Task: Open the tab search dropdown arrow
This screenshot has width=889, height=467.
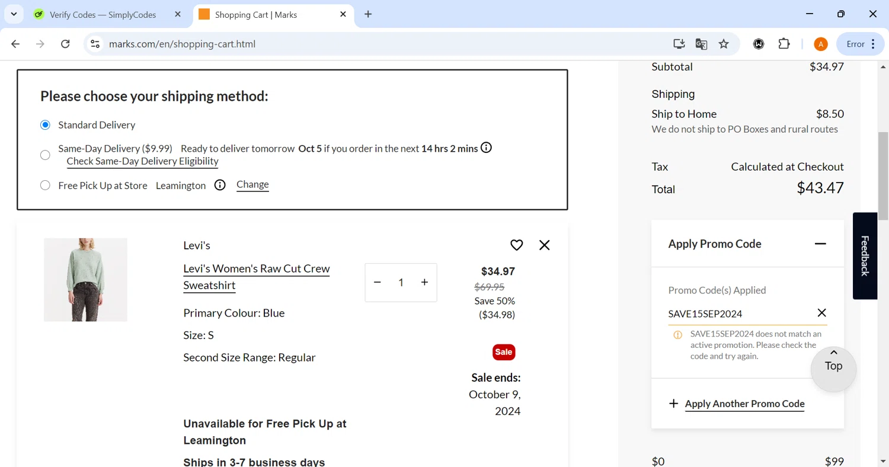Action: coord(14,14)
